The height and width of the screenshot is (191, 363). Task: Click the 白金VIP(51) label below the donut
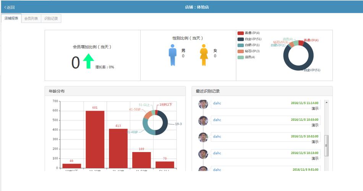coord(312,70)
